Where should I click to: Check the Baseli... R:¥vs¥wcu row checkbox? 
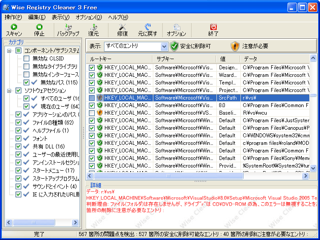(92, 113)
